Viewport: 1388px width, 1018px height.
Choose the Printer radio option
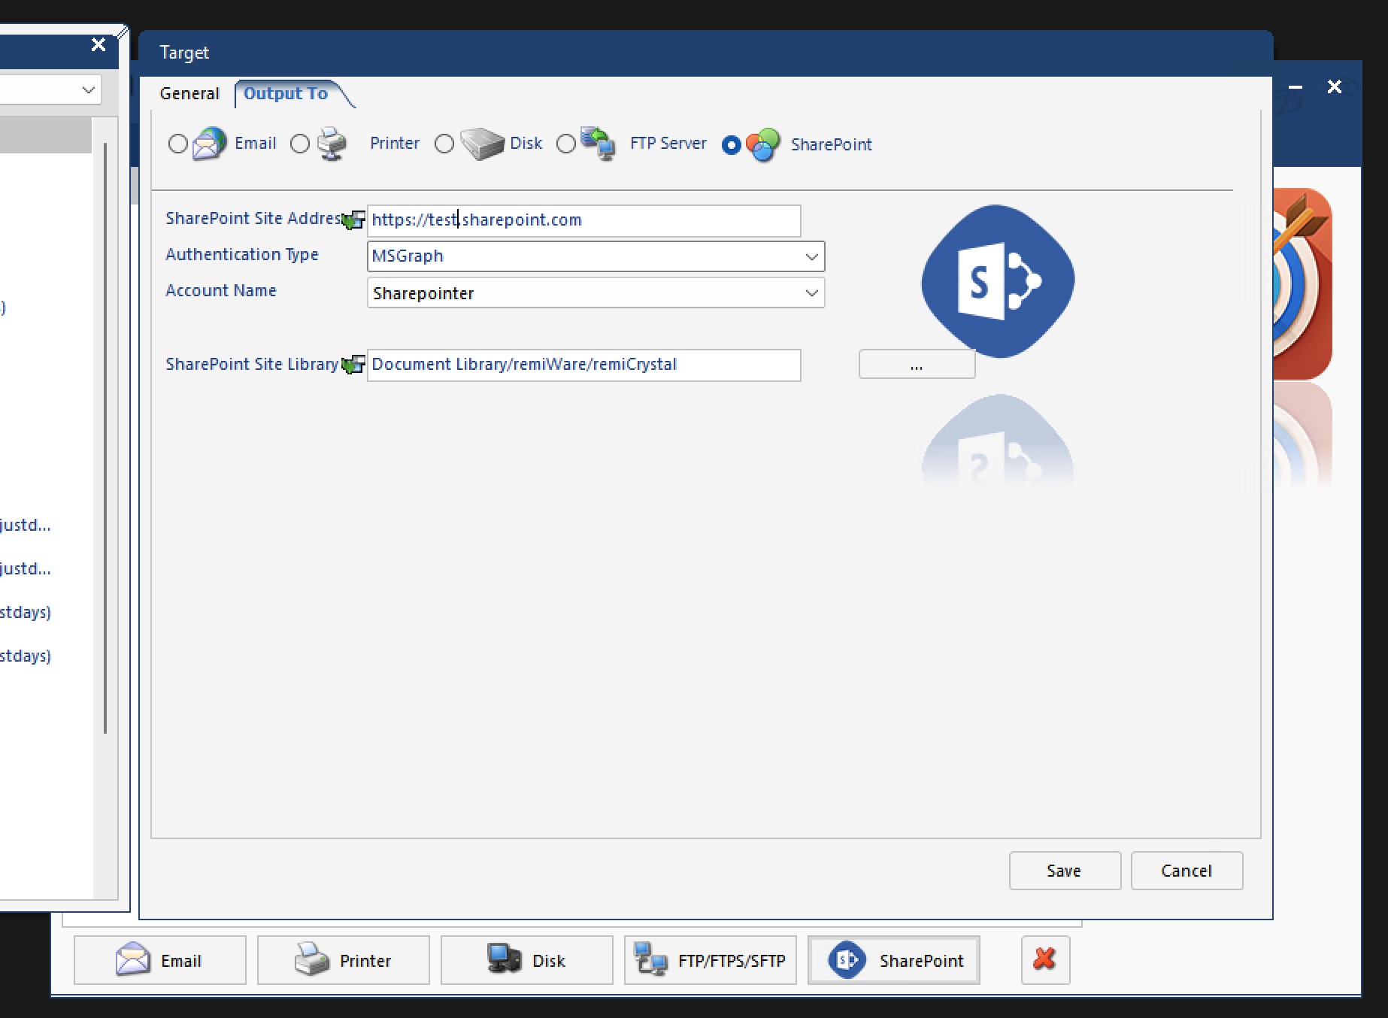pyautogui.click(x=300, y=144)
